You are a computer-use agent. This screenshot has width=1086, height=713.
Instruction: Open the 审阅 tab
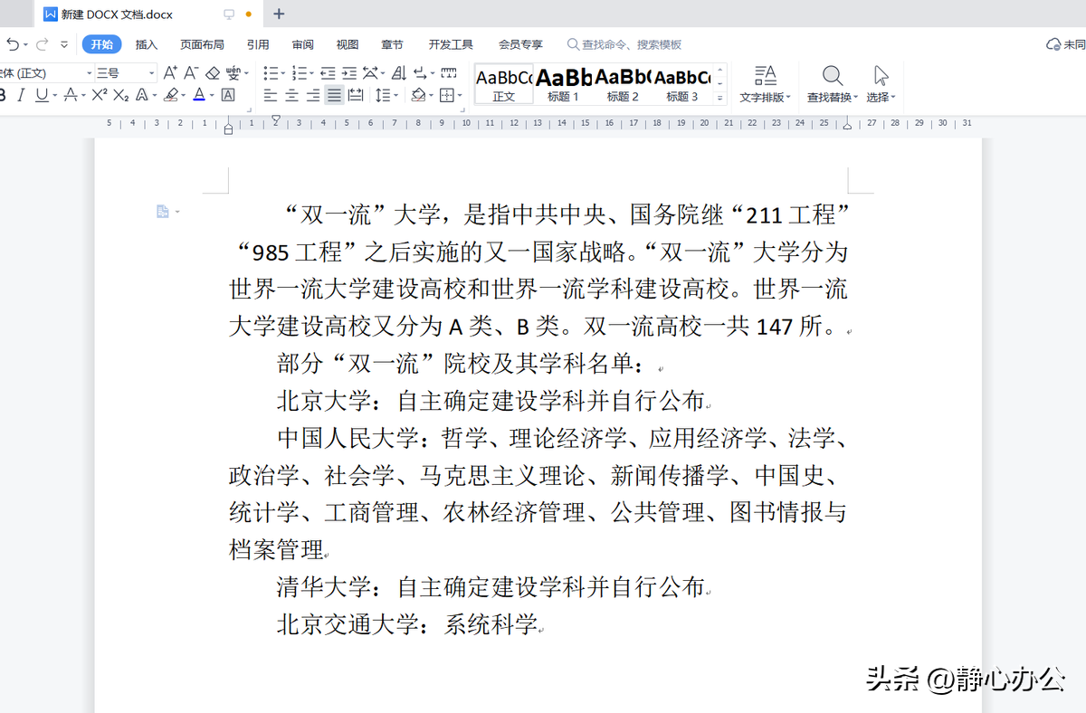pyautogui.click(x=303, y=44)
